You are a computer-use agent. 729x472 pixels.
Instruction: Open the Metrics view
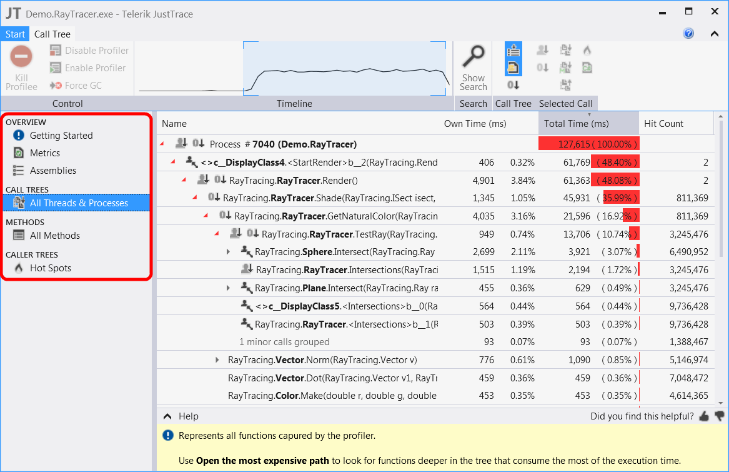44,153
